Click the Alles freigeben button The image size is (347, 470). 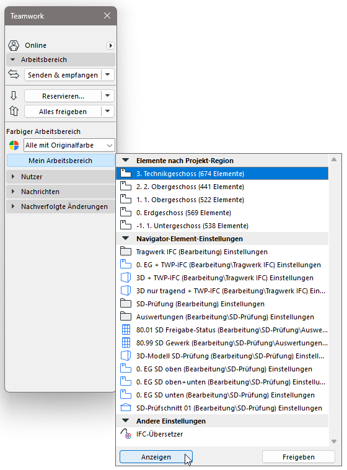(x=63, y=112)
